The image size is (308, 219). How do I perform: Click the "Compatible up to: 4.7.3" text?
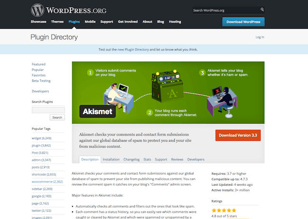(229, 179)
